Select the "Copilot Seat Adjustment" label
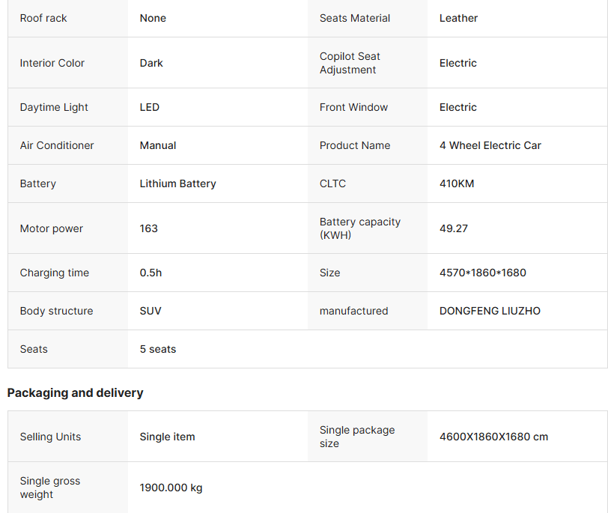 pos(350,63)
